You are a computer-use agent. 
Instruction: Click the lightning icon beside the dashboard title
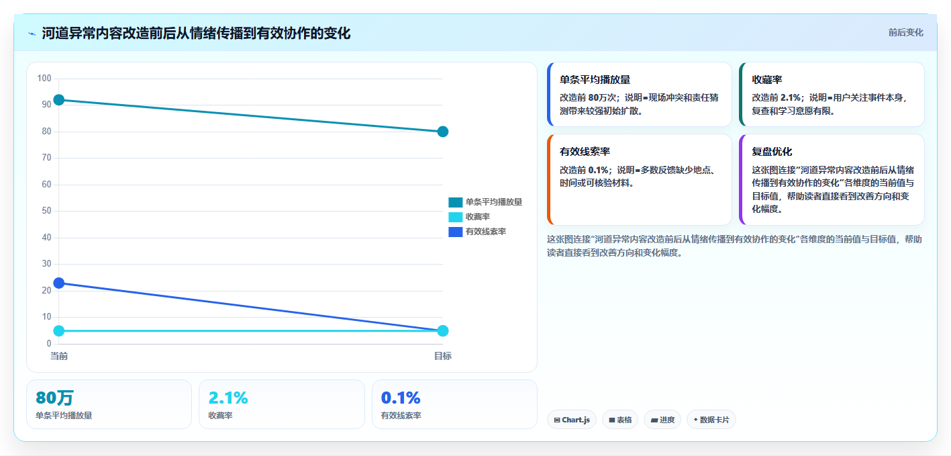coord(32,34)
